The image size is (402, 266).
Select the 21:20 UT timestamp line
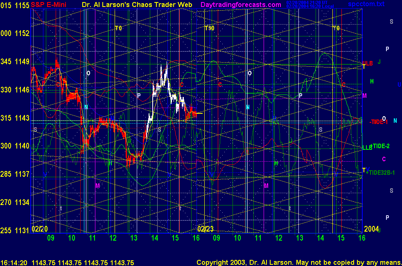pyautogui.click(x=307, y=2)
